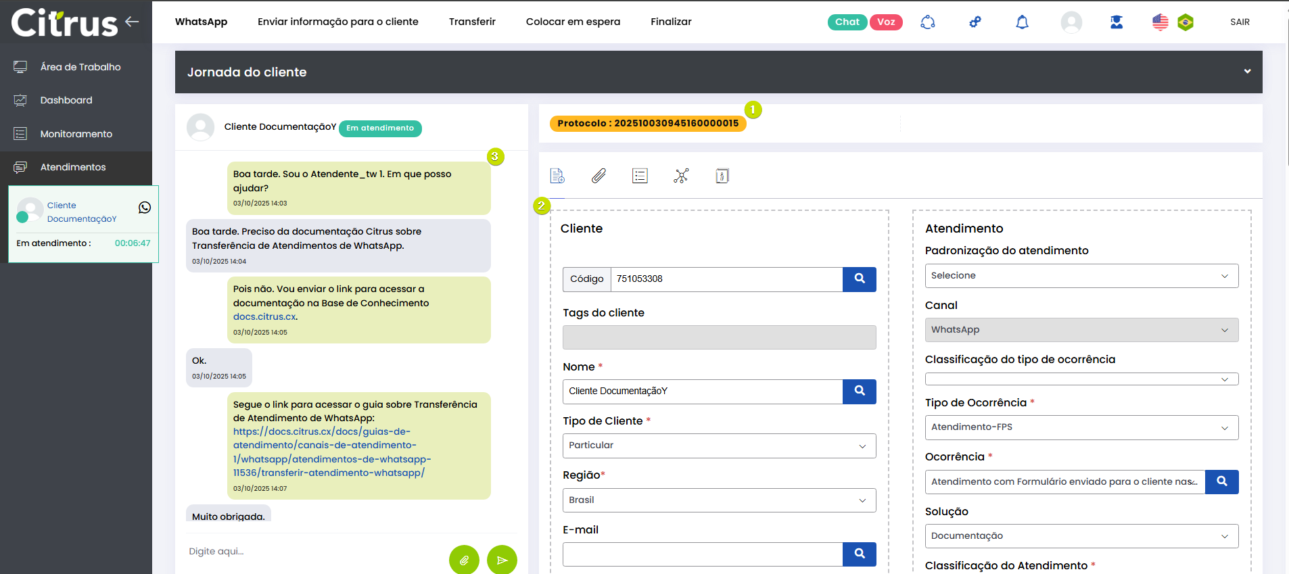1289x574 pixels.
Task: Open the notification bell icon
Action: tap(1022, 22)
